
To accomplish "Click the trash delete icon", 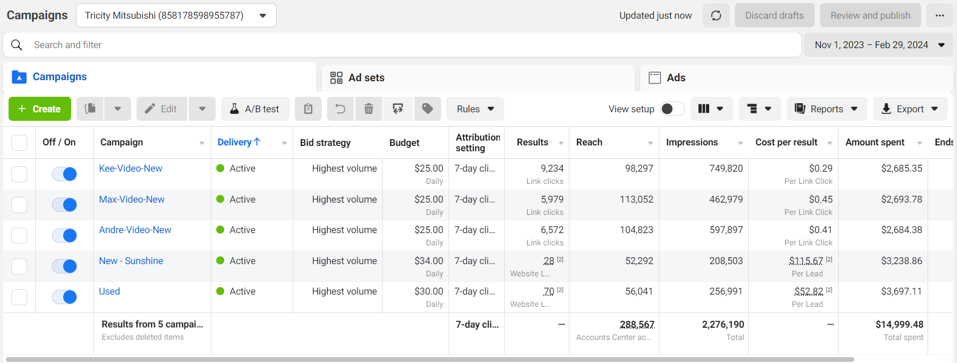I will pyautogui.click(x=369, y=109).
